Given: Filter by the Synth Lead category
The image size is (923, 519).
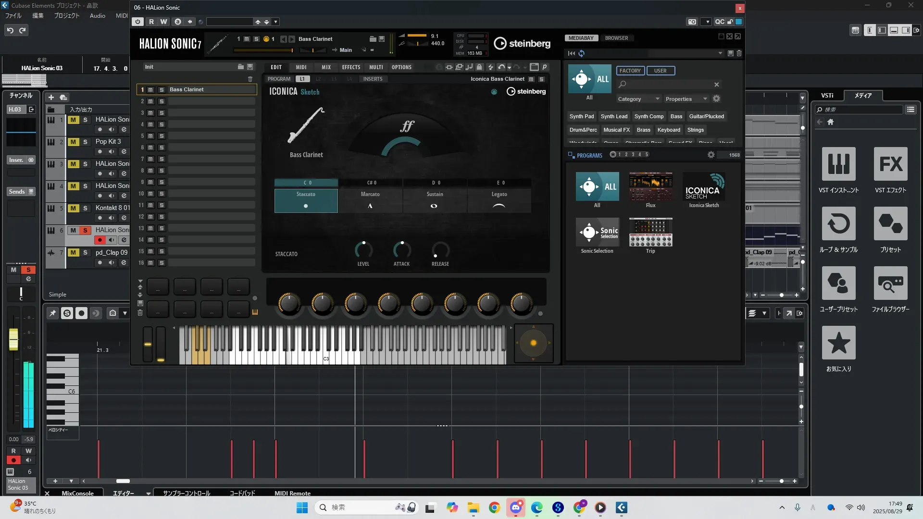Looking at the screenshot, I should pos(614,116).
